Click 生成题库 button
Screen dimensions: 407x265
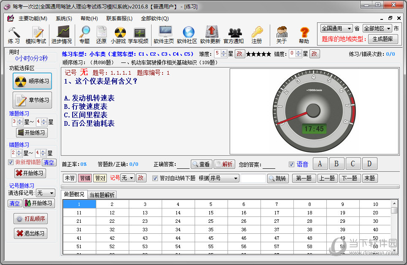tap(383, 39)
